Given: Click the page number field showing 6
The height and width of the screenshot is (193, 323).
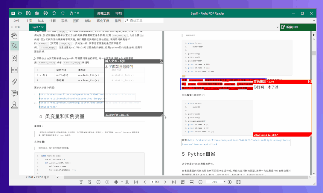Looking at the screenshot, I should (x=153, y=182).
